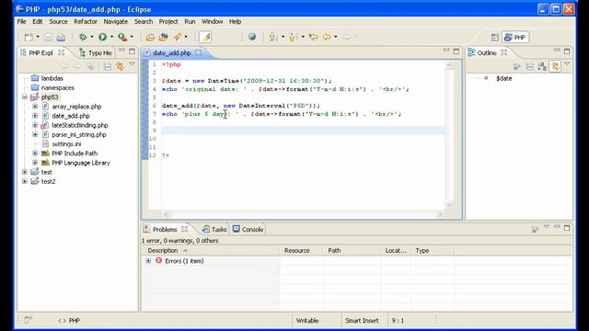
Task: Switch to the Type Hierarchy tab
Action: click(x=96, y=53)
